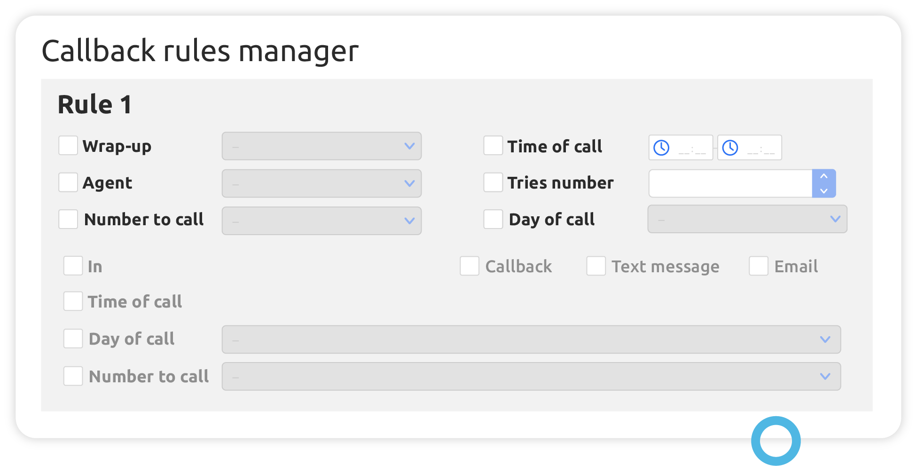917x466 pixels.
Task: Enable the Wrap-up checkbox
Action: click(x=68, y=146)
